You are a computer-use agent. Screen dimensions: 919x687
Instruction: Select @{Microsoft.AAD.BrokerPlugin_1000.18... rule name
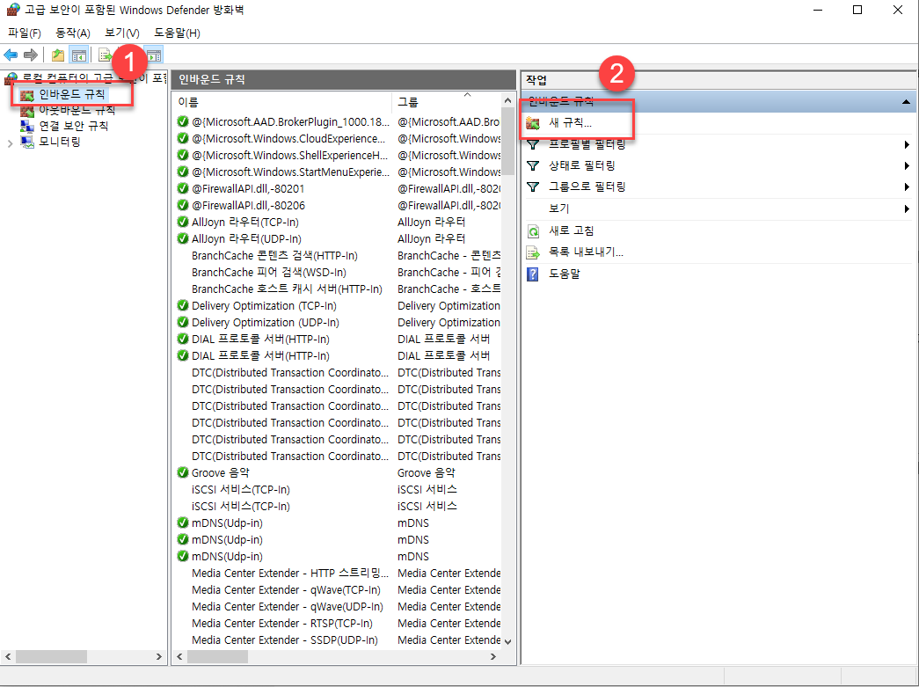(291, 122)
